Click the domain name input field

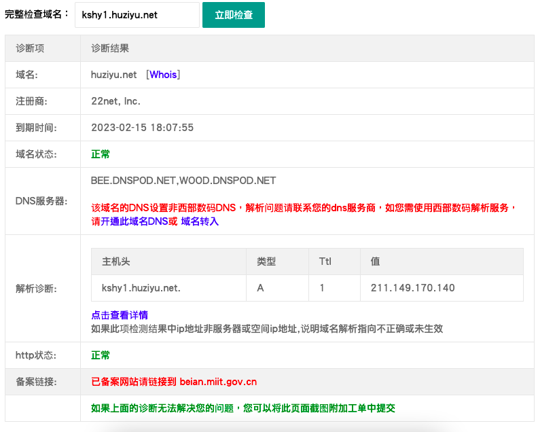point(137,15)
